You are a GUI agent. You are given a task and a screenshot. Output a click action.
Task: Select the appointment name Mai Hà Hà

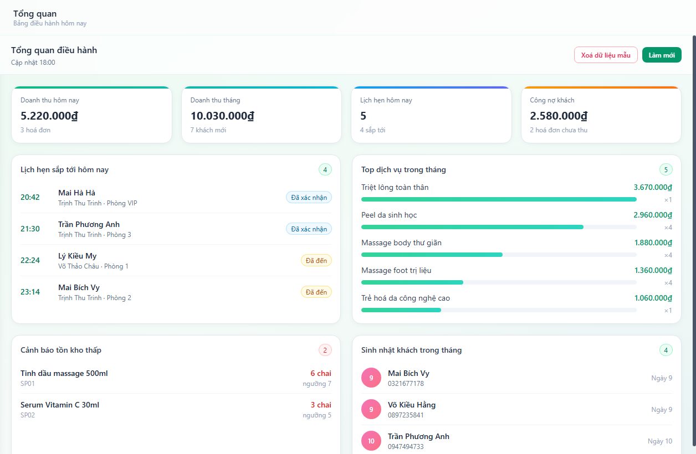pyautogui.click(x=76, y=193)
